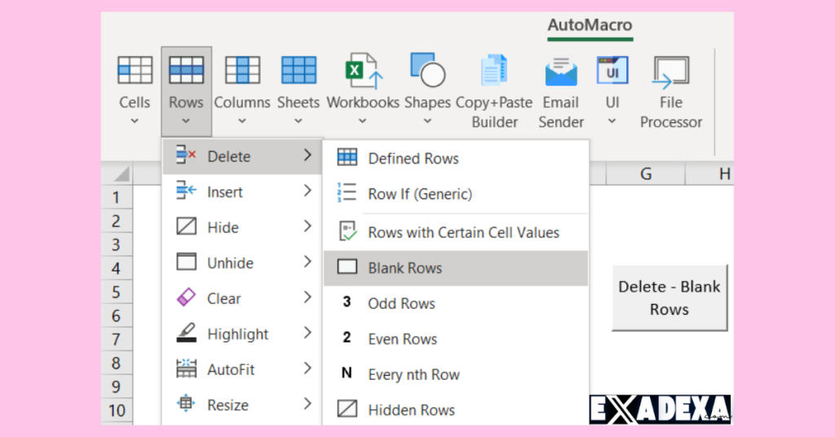Expand the Insert submenu arrow
The width and height of the screenshot is (835, 437).
[307, 191]
